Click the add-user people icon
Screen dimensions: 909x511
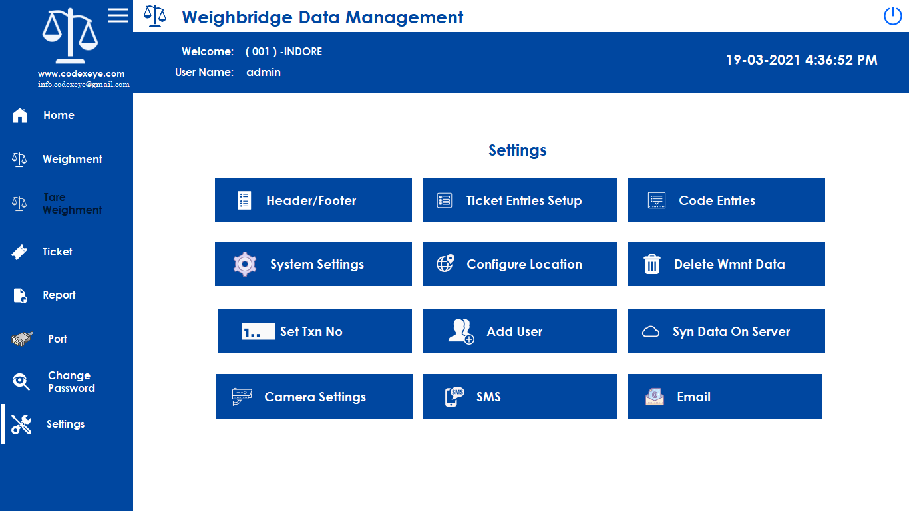[460, 331]
